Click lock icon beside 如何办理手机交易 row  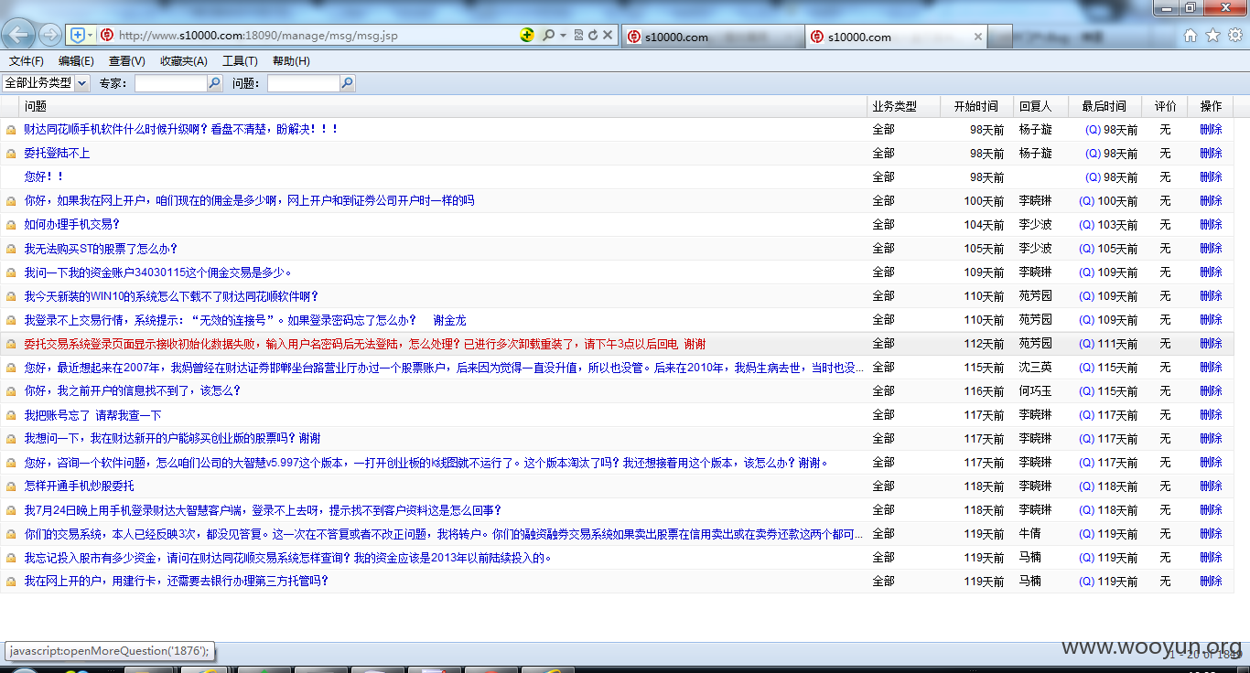pos(11,225)
